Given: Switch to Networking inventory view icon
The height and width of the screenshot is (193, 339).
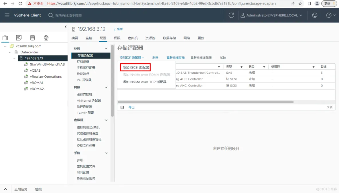Looking at the screenshot, I should pos(46,38).
